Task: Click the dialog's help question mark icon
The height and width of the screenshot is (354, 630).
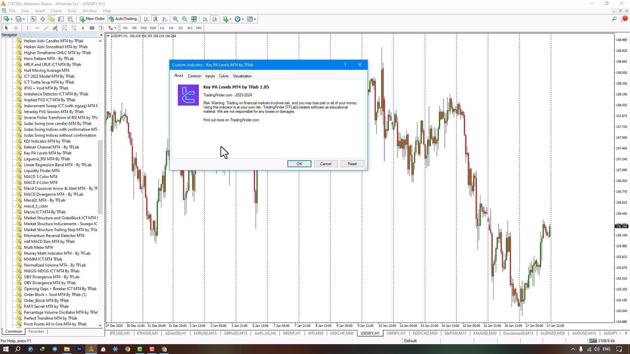Action: 345,65
